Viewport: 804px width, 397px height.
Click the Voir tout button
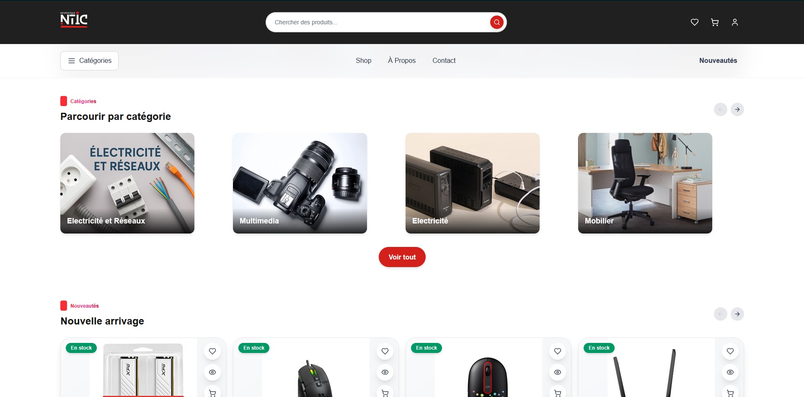pos(402,257)
